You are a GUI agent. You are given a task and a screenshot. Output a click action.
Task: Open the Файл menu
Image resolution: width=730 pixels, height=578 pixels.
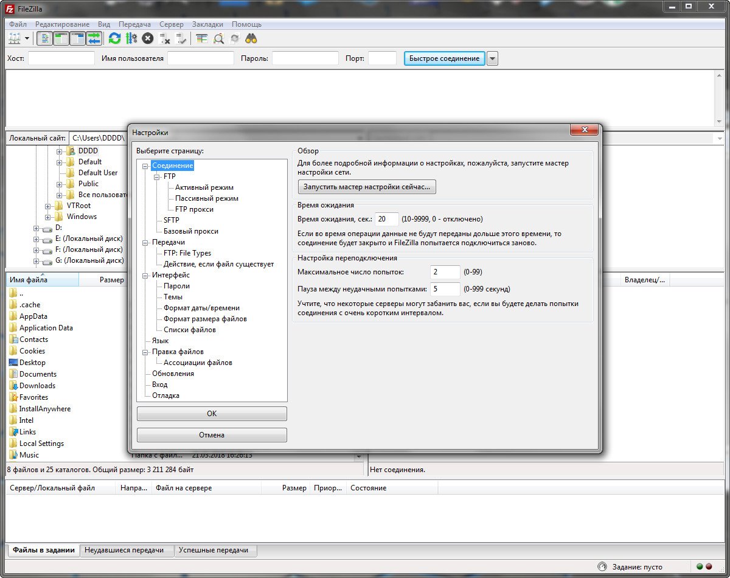click(18, 24)
